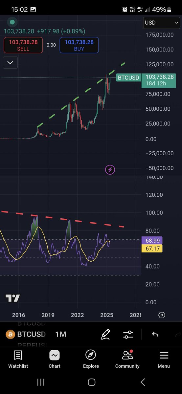This screenshot has width=182, height=394.
Task: Tap the 2016 label on time axis
Action: click(x=18, y=315)
